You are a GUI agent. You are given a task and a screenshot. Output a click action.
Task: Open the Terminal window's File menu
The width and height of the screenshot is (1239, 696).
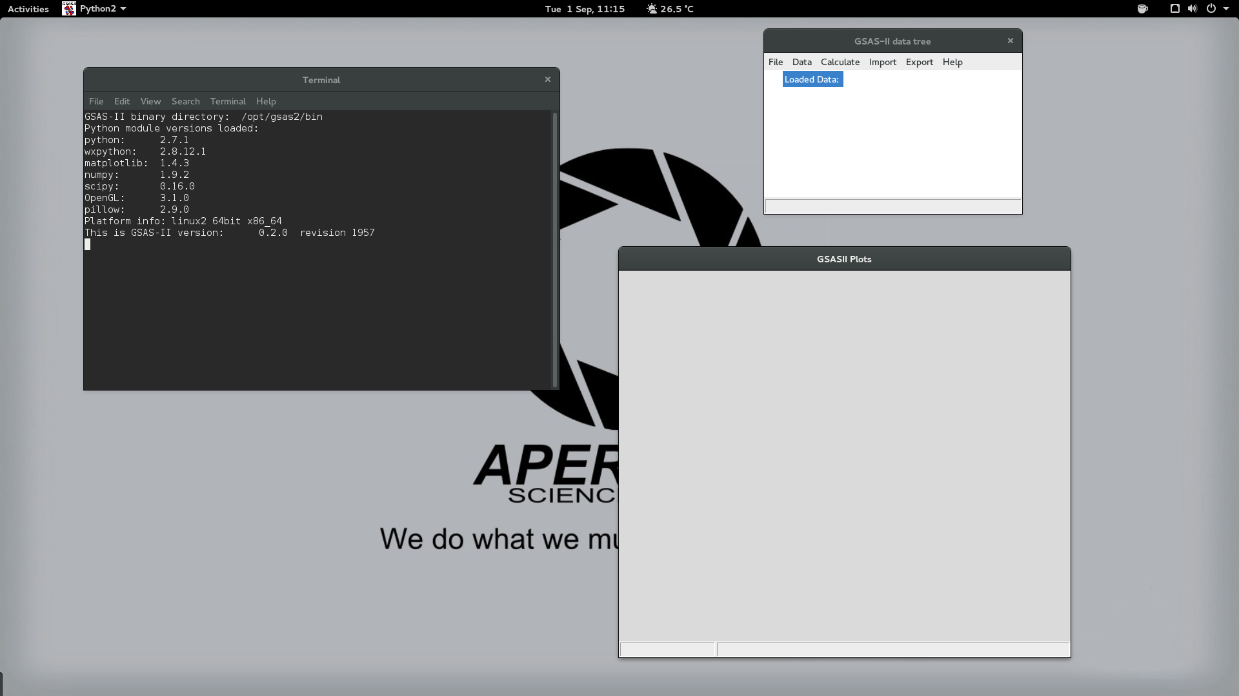tap(96, 101)
